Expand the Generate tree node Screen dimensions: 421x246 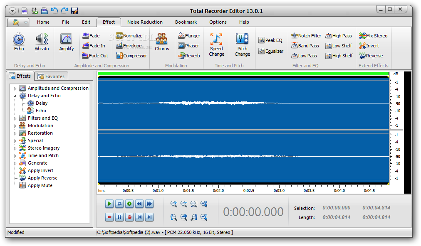pyautogui.click(x=15, y=163)
